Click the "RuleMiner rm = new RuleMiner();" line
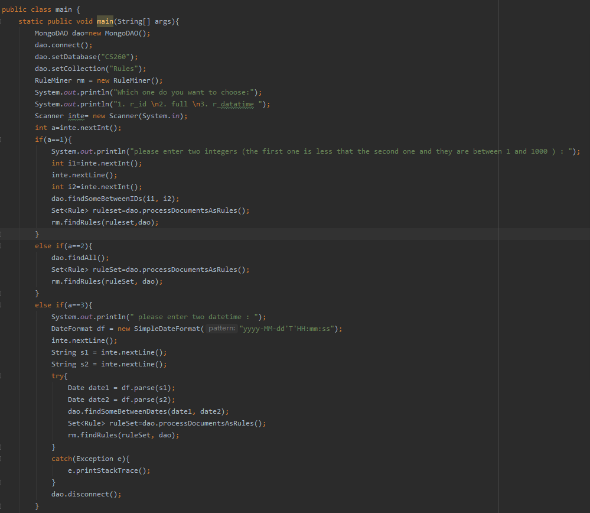The width and height of the screenshot is (590, 513). pos(99,80)
